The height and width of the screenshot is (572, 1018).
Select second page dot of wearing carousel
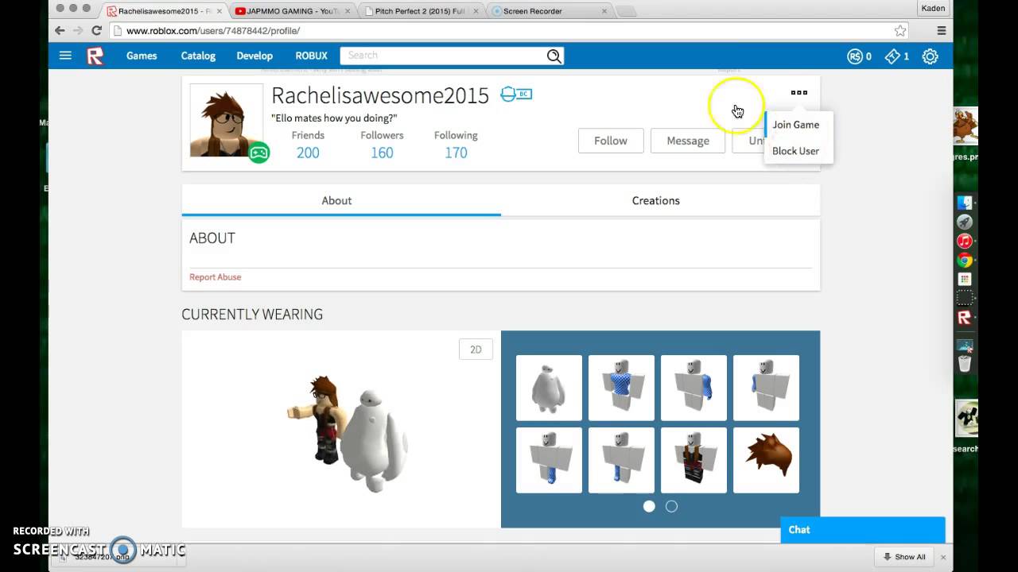pos(671,506)
